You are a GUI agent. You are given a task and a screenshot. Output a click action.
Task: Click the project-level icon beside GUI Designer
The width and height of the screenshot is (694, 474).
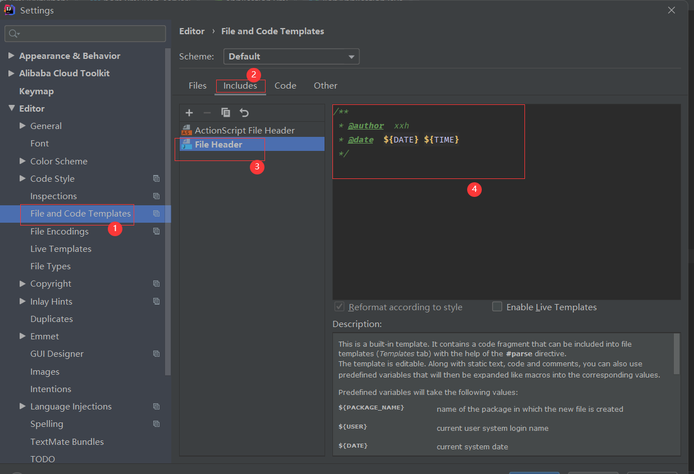(x=156, y=354)
